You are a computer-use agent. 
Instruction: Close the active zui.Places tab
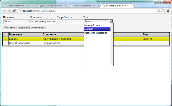(x=131, y=6)
